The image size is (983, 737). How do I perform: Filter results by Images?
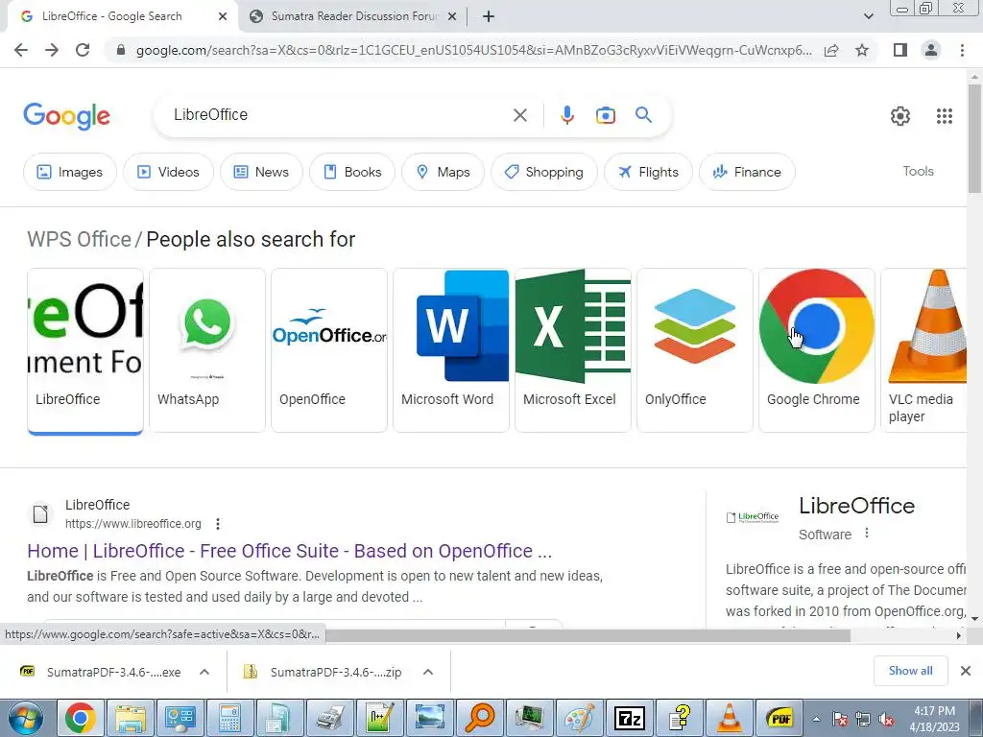pyautogui.click(x=69, y=172)
